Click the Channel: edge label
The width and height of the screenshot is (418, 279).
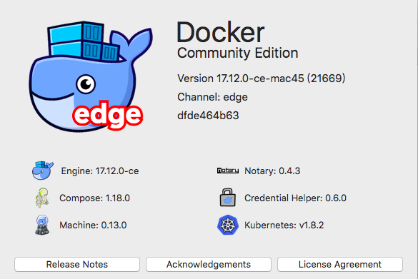212,97
